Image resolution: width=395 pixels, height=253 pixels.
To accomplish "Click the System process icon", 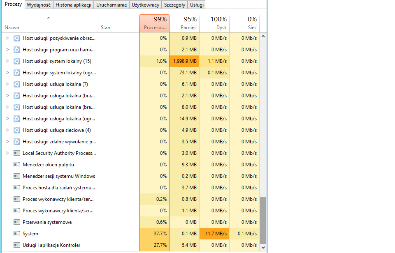I will pyautogui.click(x=16, y=234).
